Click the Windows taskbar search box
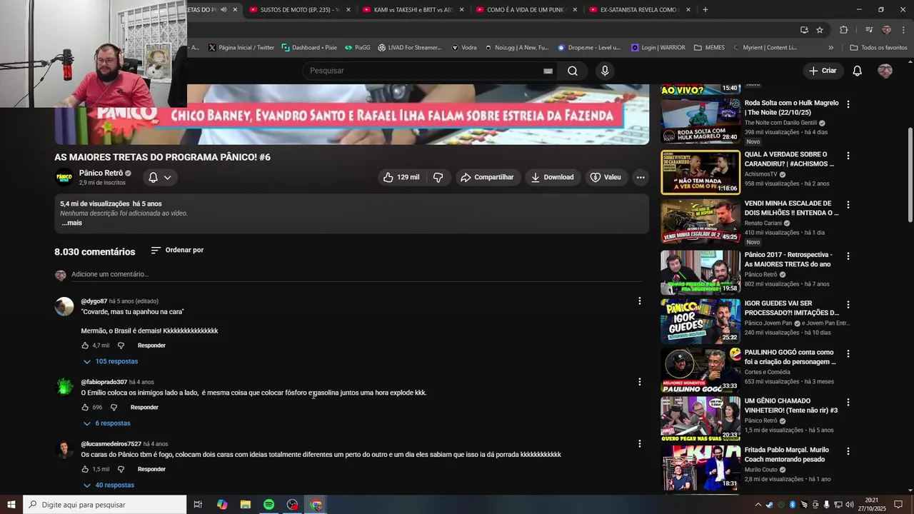 click(x=104, y=505)
